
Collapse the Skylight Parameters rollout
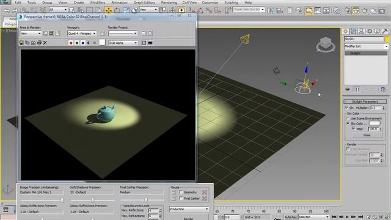[x=365, y=101]
